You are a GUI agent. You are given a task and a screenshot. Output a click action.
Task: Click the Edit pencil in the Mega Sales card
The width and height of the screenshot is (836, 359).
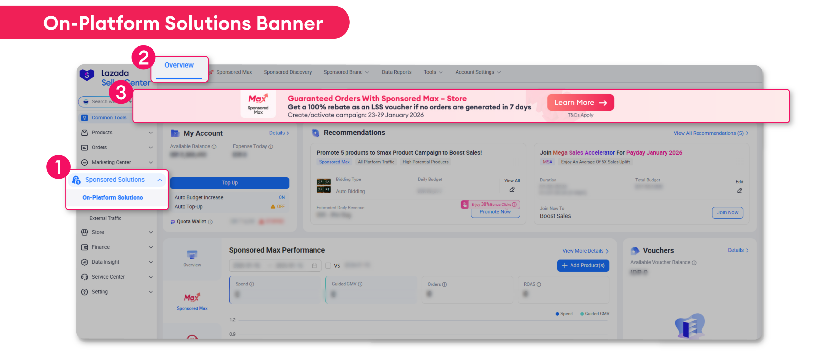(739, 191)
